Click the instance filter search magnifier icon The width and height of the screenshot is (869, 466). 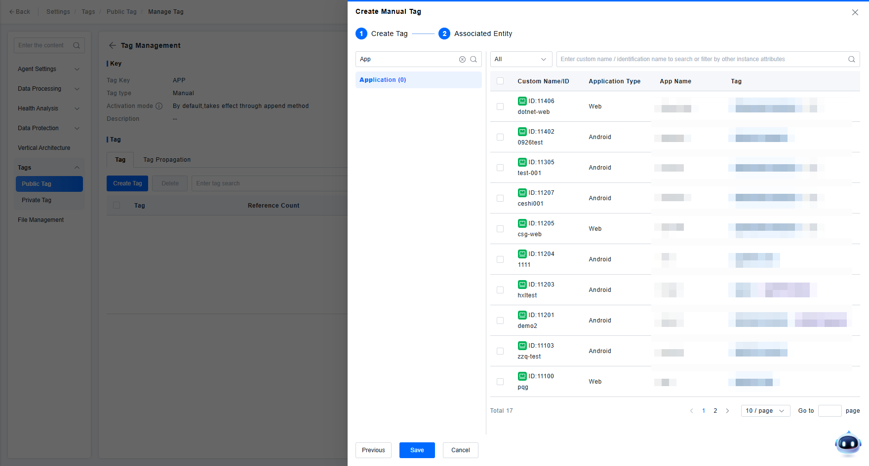(x=851, y=59)
